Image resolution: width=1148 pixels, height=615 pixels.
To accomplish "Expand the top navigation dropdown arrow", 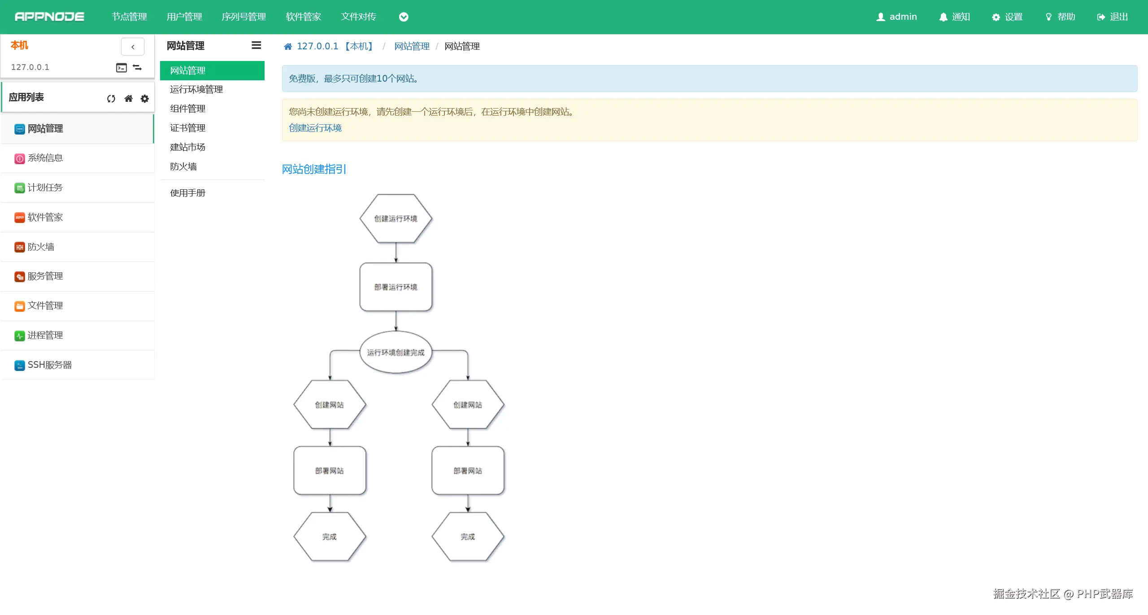I will (404, 17).
